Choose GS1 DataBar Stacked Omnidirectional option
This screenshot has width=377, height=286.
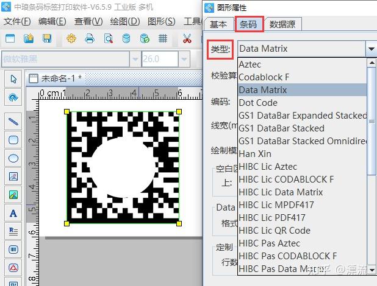tap(302, 141)
